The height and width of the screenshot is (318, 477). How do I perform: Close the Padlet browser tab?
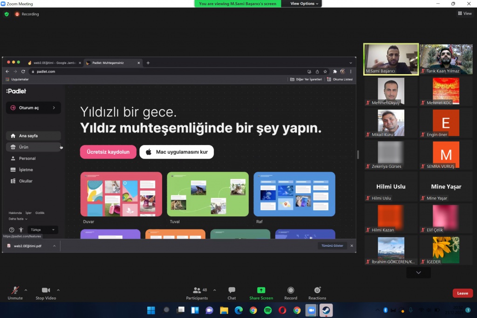[139, 63]
